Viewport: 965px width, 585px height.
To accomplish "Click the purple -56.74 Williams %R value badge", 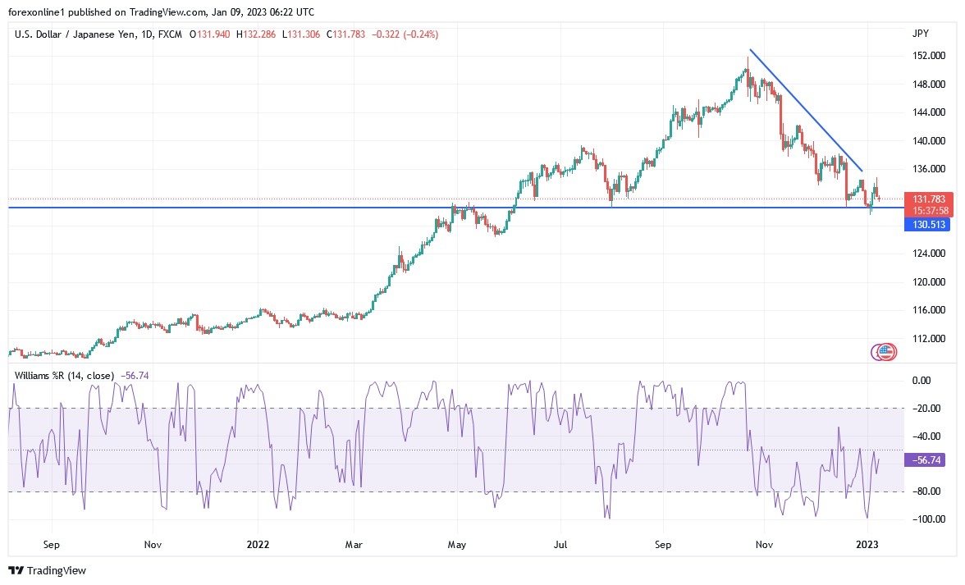I will (x=926, y=460).
